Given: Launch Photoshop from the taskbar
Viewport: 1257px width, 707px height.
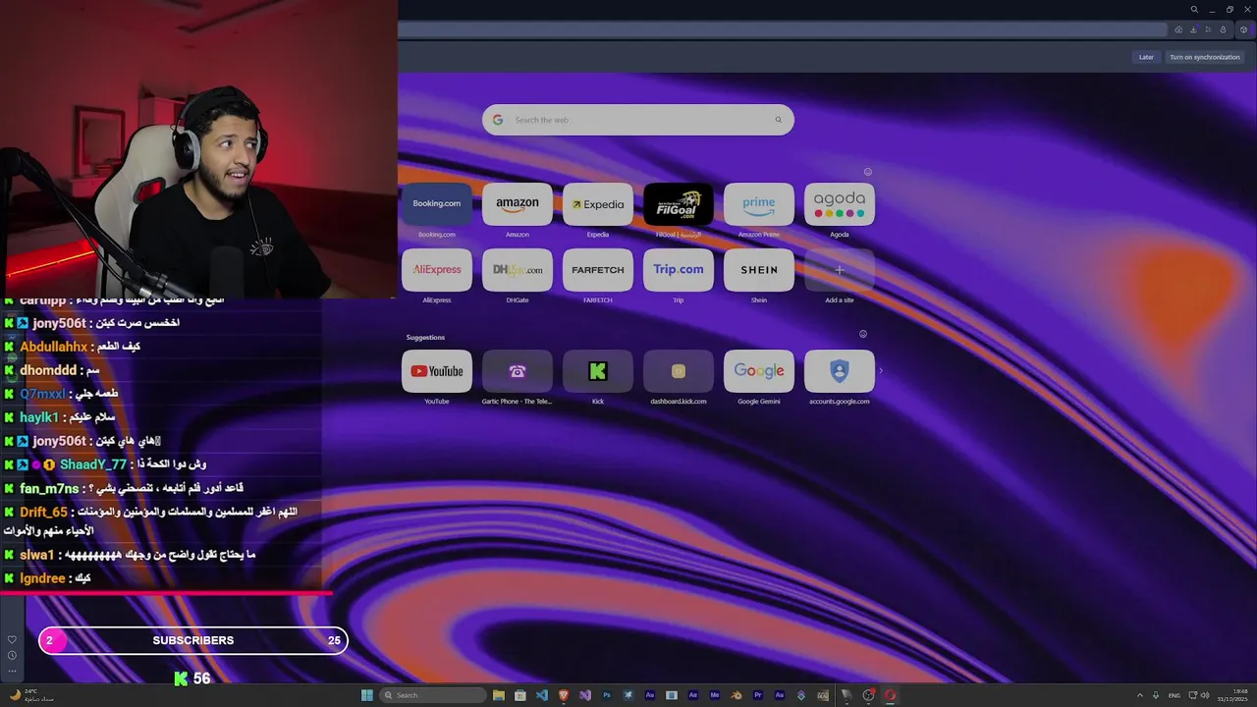Looking at the screenshot, I should click(607, 695).
